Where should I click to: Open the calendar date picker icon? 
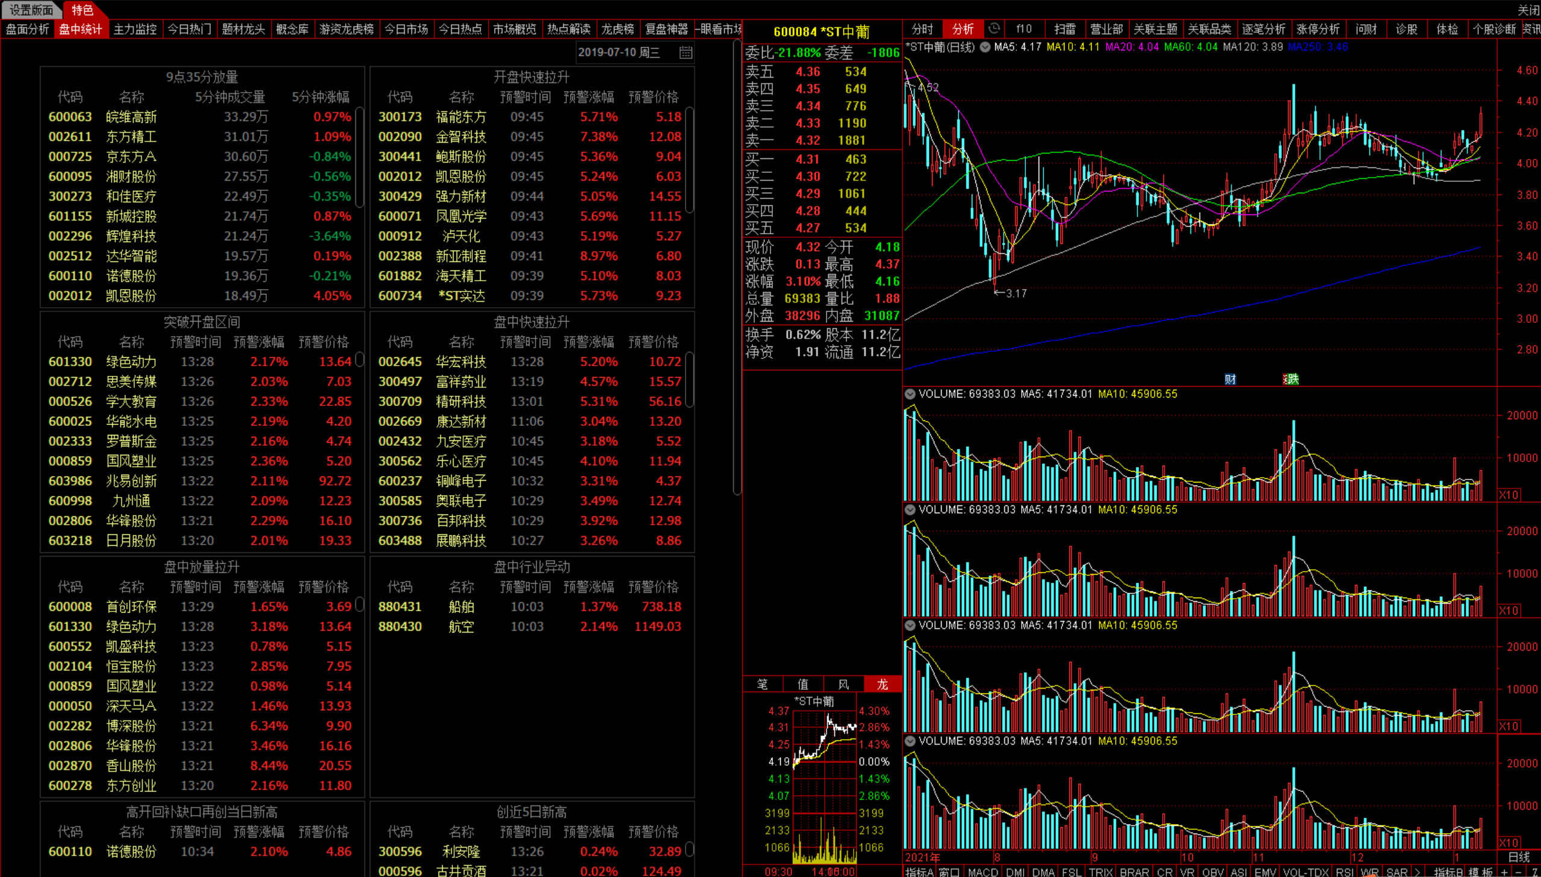(685, 52)
